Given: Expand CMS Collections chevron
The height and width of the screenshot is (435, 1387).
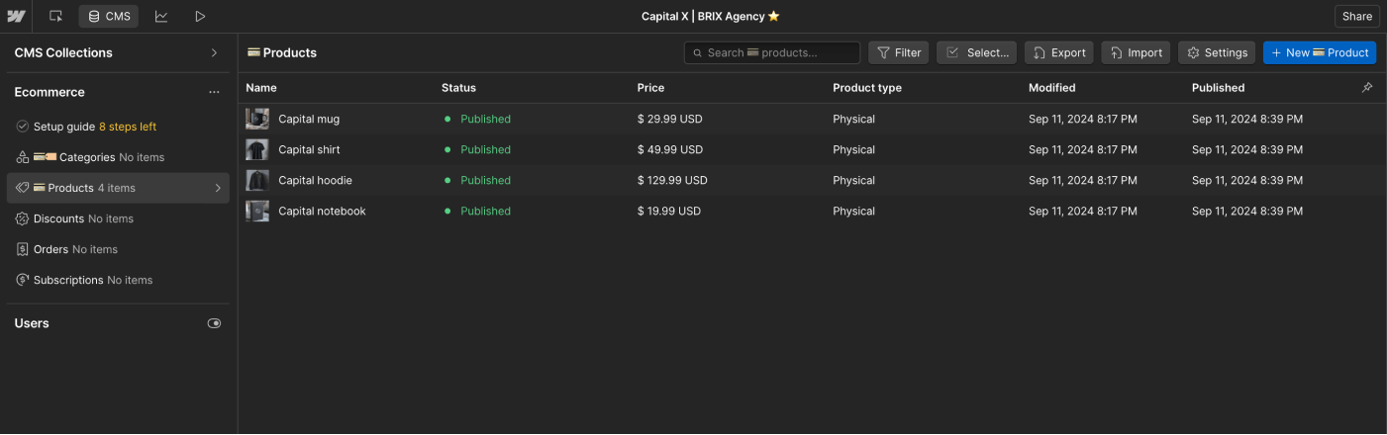Looking at the screenshot, I should click(214, 52).
